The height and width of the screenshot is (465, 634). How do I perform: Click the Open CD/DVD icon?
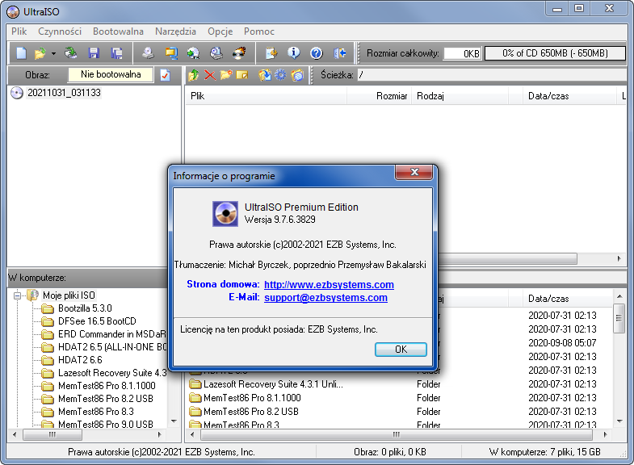click(x=71, y=53)
